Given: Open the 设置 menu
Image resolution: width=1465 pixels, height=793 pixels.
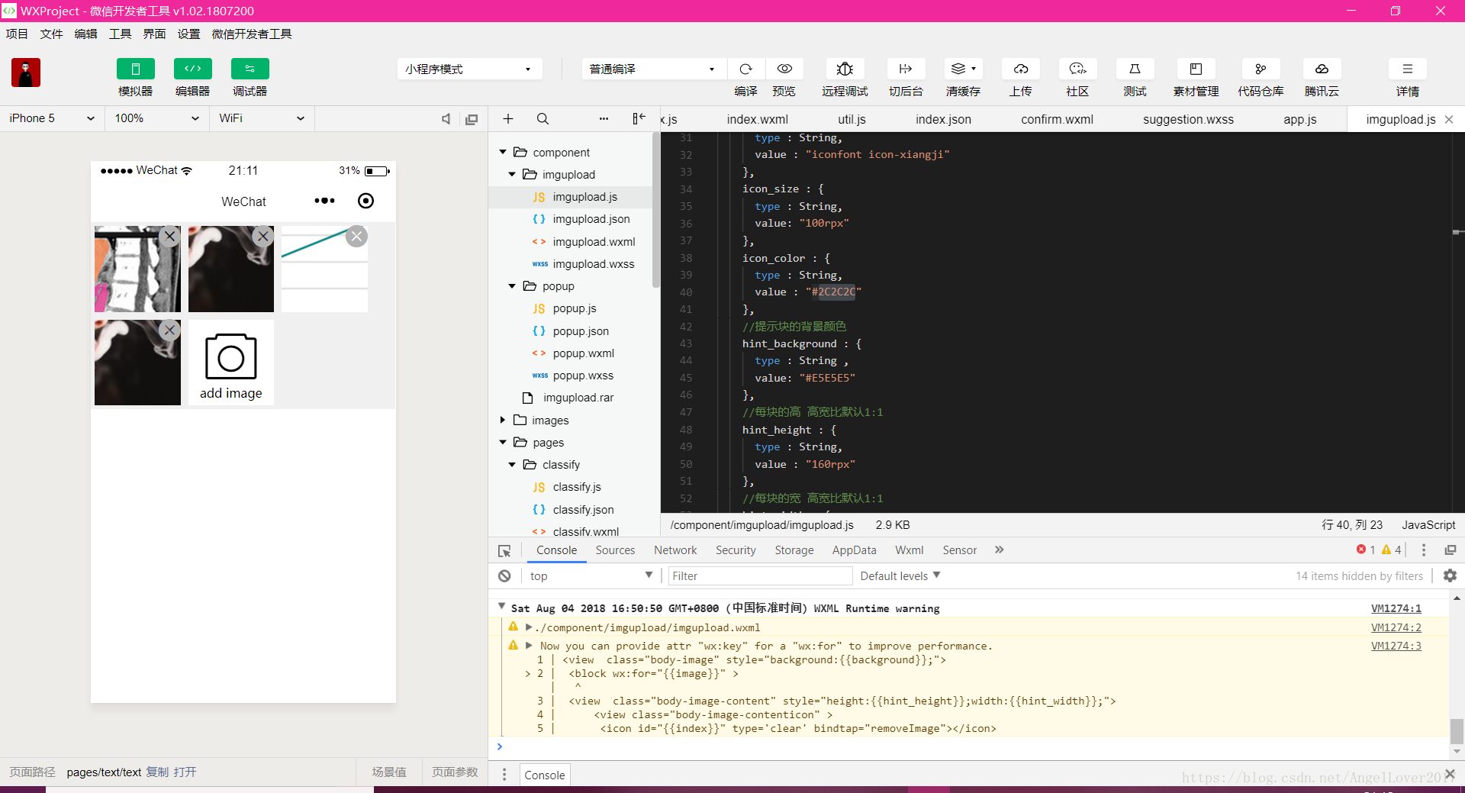Looking at the screenshot, I should point(188,34).
